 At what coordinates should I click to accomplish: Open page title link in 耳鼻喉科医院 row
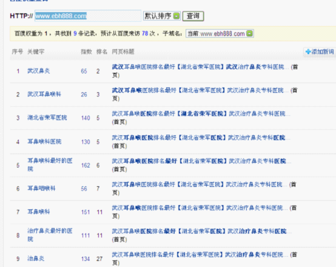(x=201, y=138)
